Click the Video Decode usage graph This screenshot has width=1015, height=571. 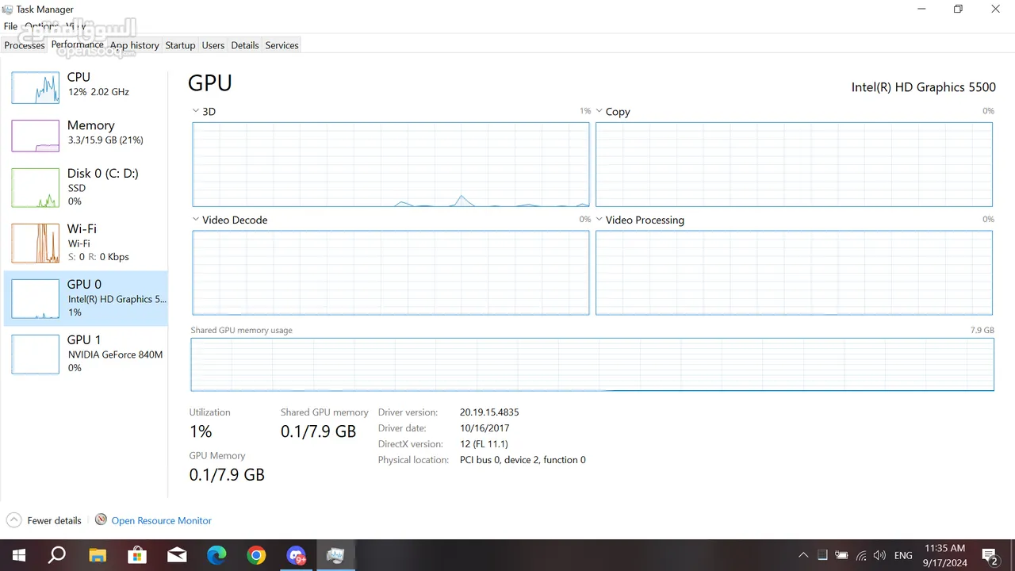pyautogui.click(x=391, y=273)
